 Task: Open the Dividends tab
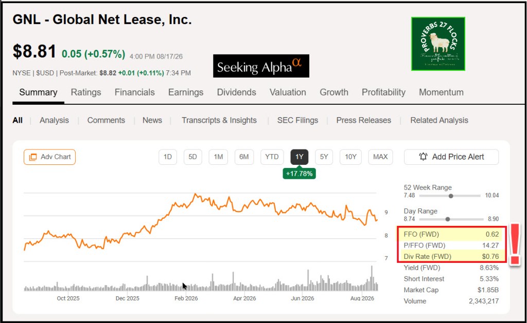coord(237,92)
